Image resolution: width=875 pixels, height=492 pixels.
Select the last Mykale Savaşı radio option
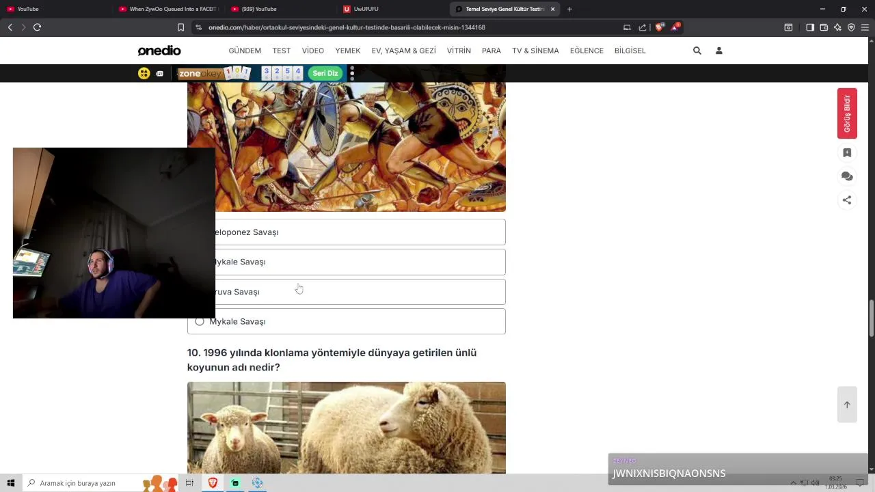(200, 321)
